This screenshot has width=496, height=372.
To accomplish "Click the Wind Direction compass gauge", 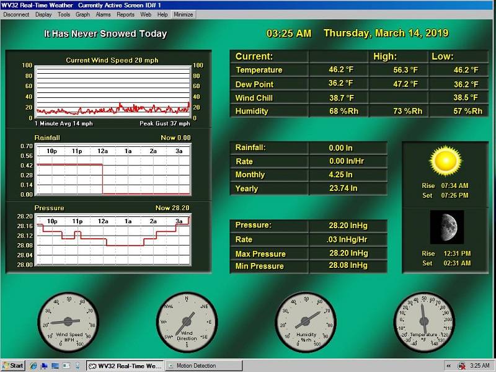I will 186,322.
